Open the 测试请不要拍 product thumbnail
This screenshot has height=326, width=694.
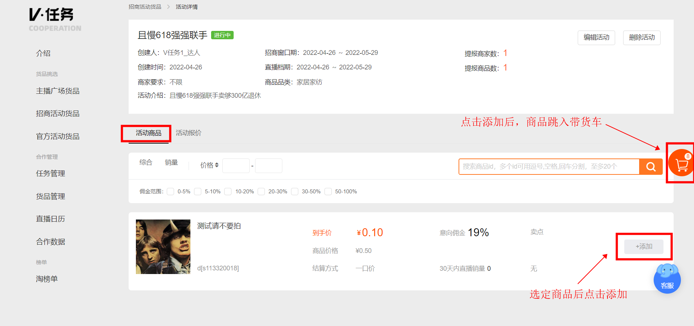coord(163,247)
